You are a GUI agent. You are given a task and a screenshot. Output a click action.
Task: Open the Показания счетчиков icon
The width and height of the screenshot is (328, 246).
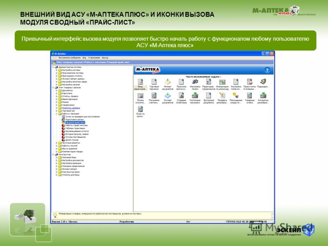click(154, 98)
